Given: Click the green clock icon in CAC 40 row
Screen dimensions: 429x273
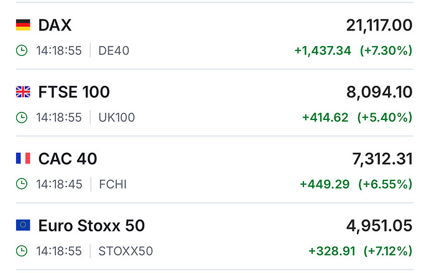Looking at the screenshot, I should pyautogui.click(x=22, y=184).
